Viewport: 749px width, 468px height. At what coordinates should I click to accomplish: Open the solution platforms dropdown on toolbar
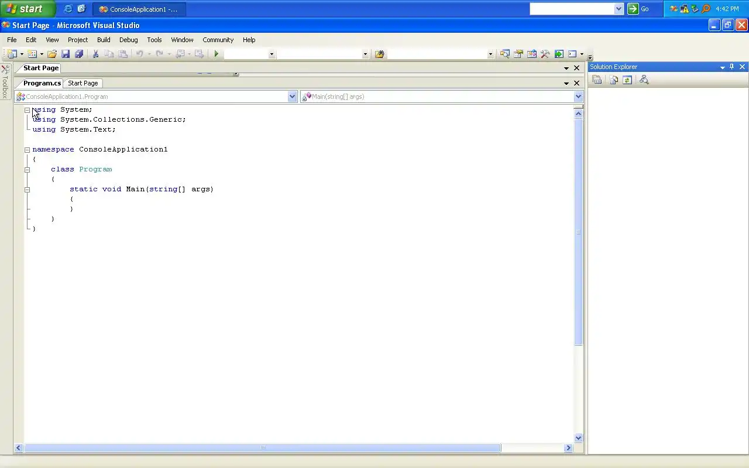click(x=365, y=54)
